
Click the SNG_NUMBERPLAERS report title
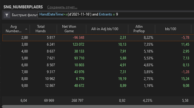[x=23, y=7]
